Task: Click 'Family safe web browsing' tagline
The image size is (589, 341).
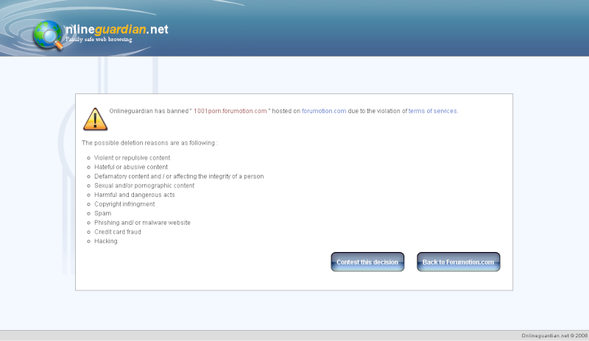Action: 99,40
